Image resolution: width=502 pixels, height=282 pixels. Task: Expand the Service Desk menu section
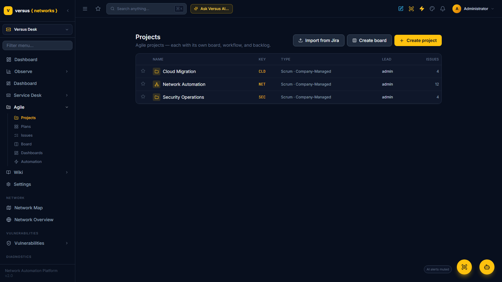37,95
